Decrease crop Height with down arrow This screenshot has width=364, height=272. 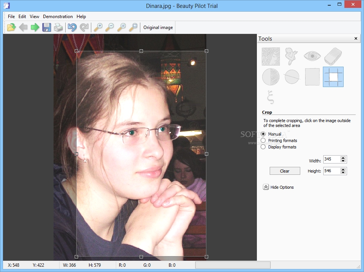[343, 172]
